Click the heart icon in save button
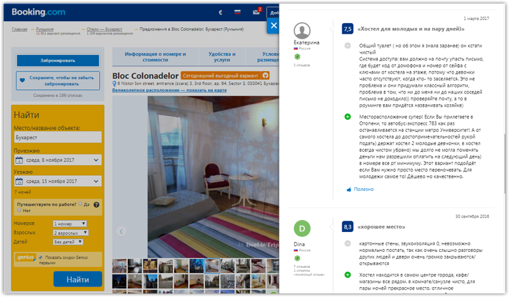Image resolution: width=509 pixels, height=297 pixels. (23, 80)
